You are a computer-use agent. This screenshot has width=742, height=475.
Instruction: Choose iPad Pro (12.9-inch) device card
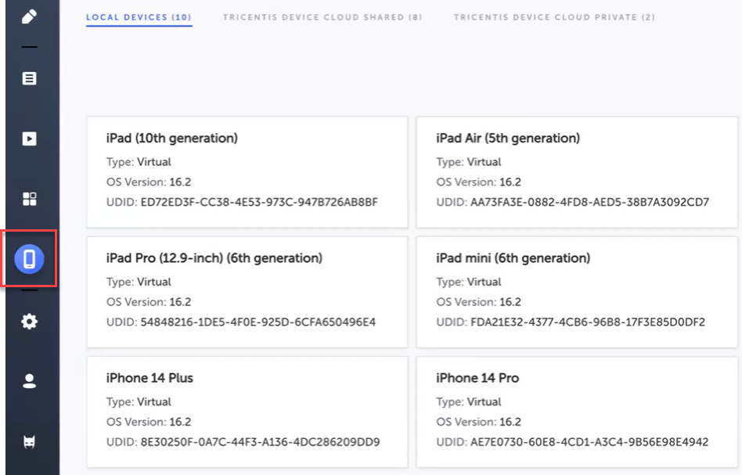click(x=247, y=292)
